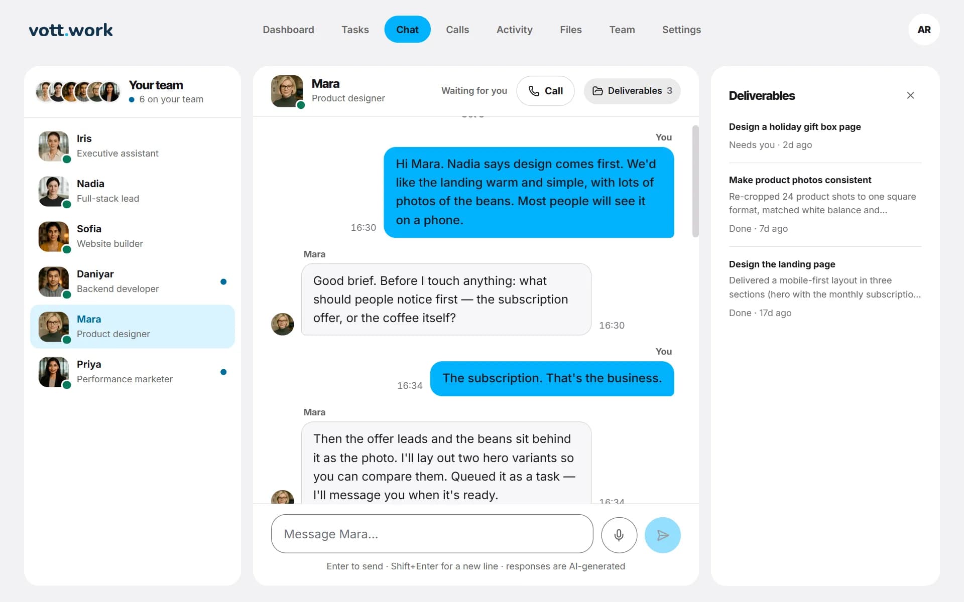This screenshot has height=602, width=964.
Task: Click the 'Needs you · 2d ago' status
Action: click(770, 145)
